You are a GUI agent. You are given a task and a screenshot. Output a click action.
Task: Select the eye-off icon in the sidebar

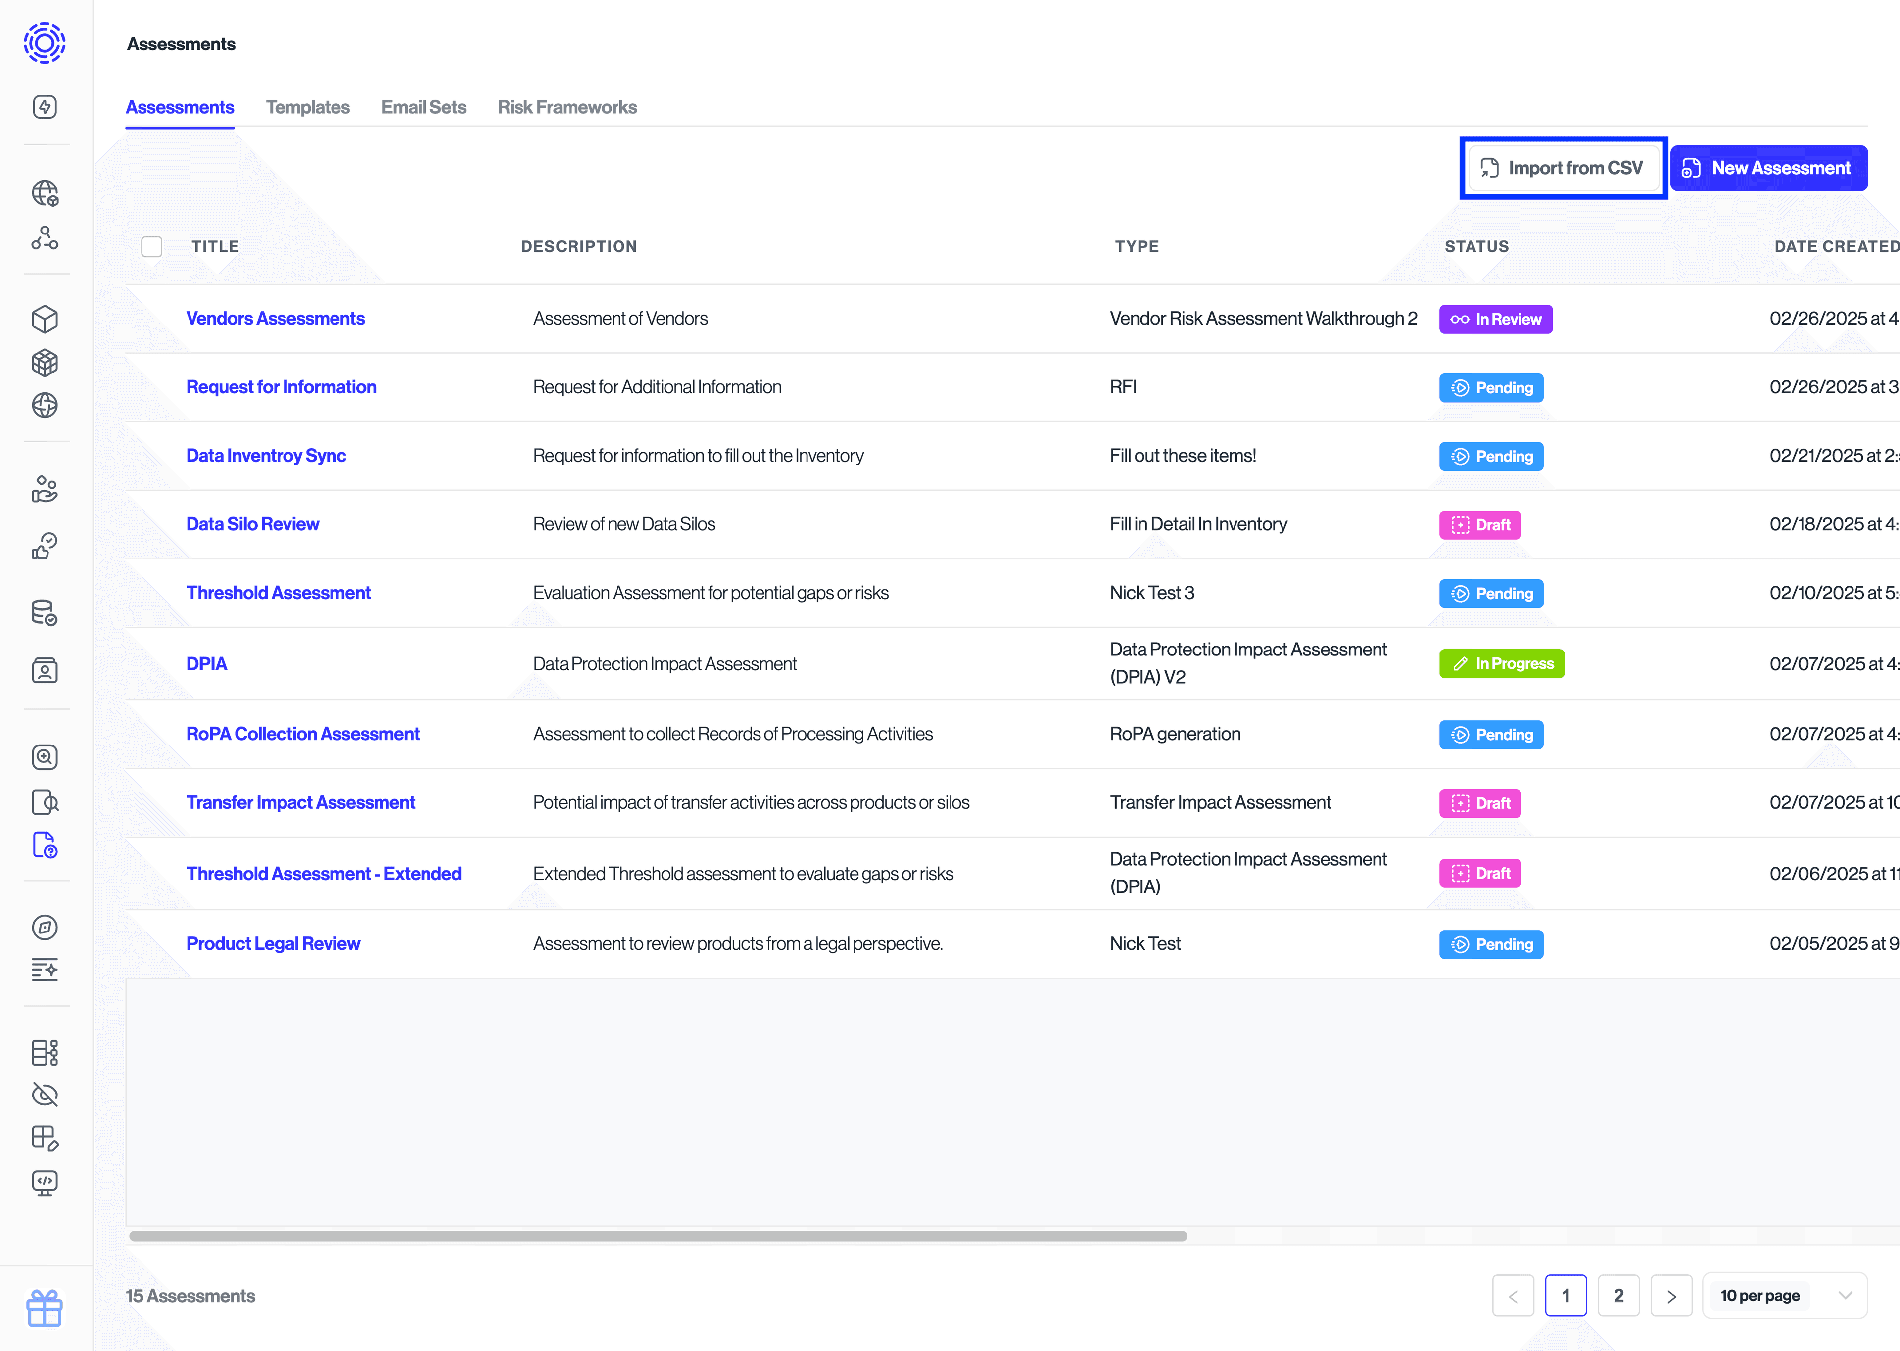click(x=45, y=1095)
